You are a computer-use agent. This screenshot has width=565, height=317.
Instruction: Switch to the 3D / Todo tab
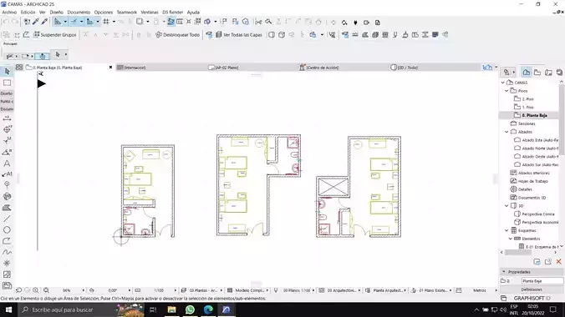coord(407,68)
